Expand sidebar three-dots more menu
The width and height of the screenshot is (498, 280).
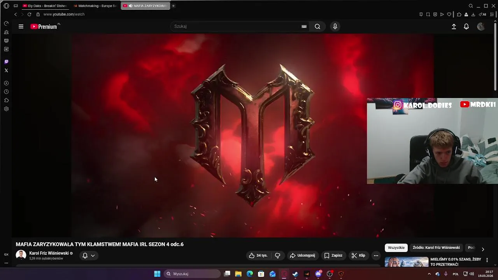coord(6,263)
